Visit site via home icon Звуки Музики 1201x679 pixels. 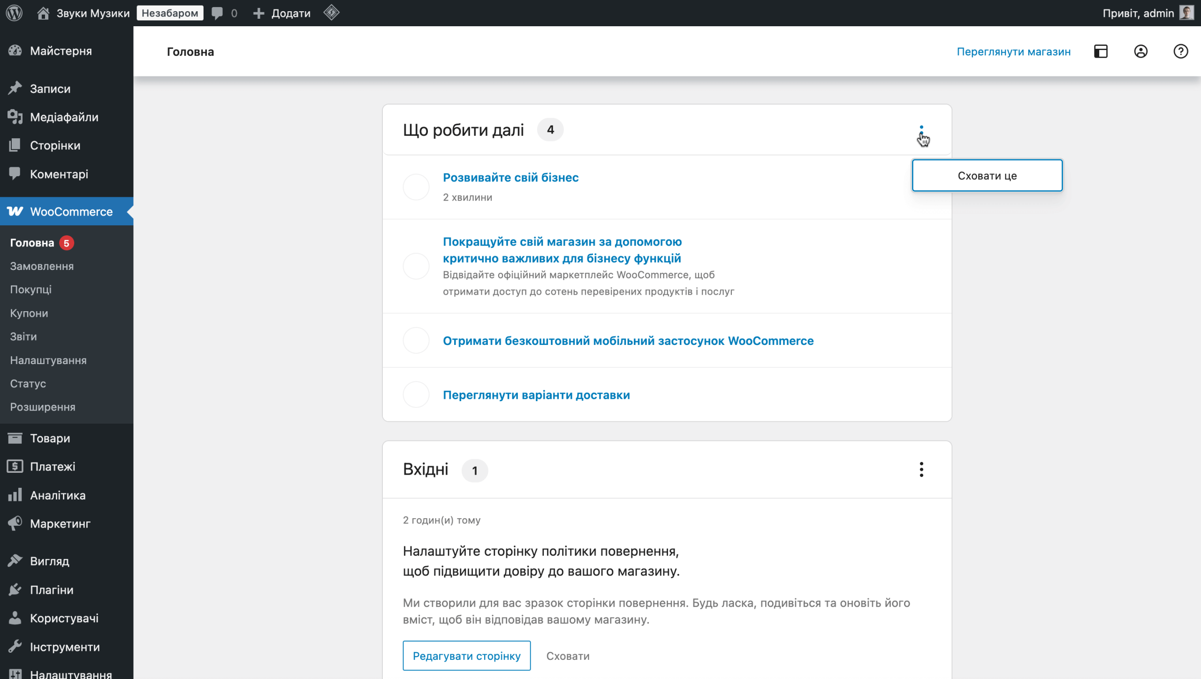(x=43, y=13)
